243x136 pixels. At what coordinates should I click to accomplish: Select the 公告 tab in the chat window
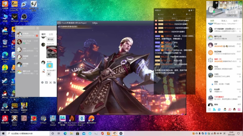tap(51, 34)
